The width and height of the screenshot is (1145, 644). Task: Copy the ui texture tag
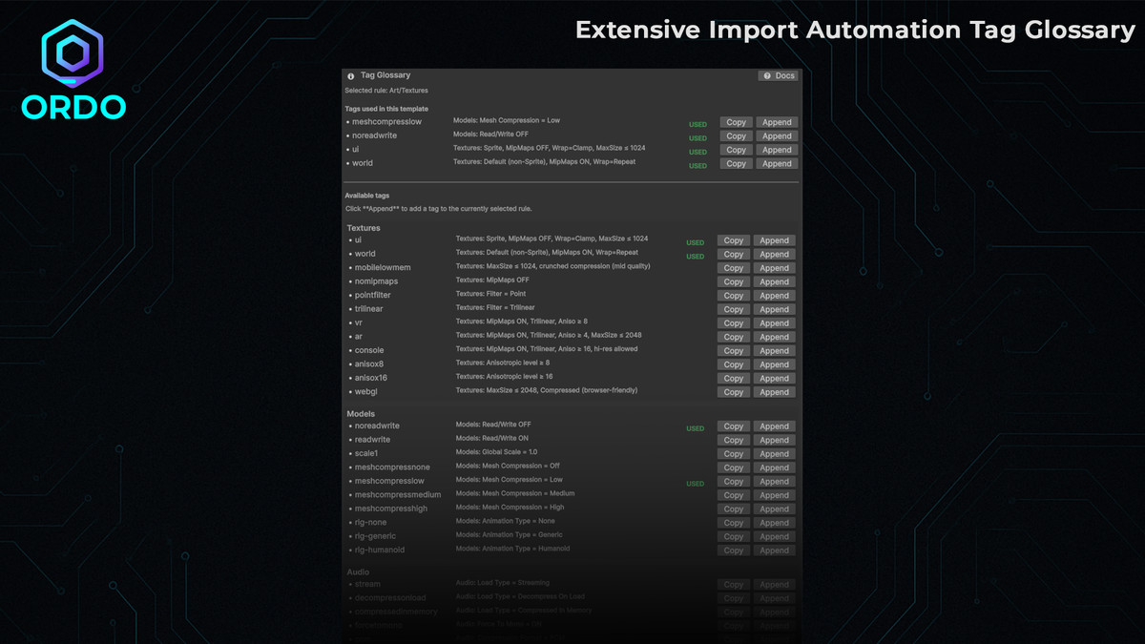733,240
